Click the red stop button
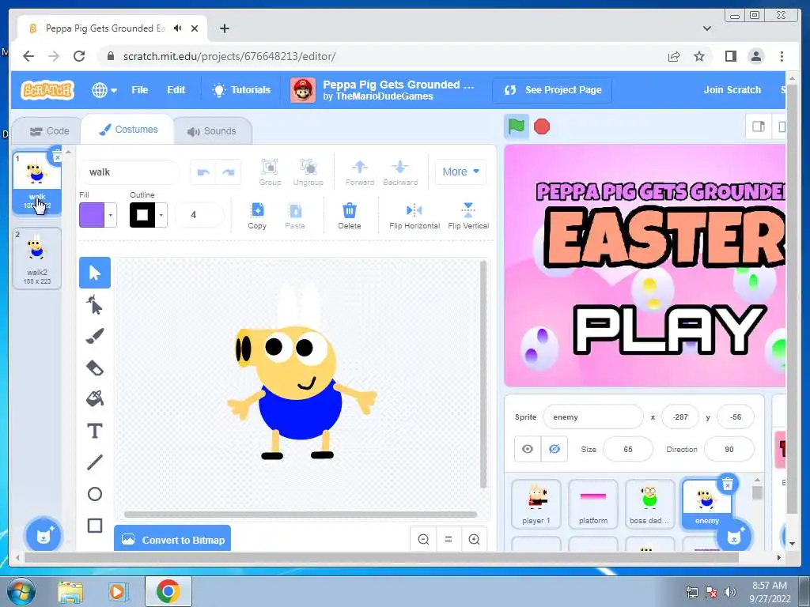810x607 pixels. (541, 126)
